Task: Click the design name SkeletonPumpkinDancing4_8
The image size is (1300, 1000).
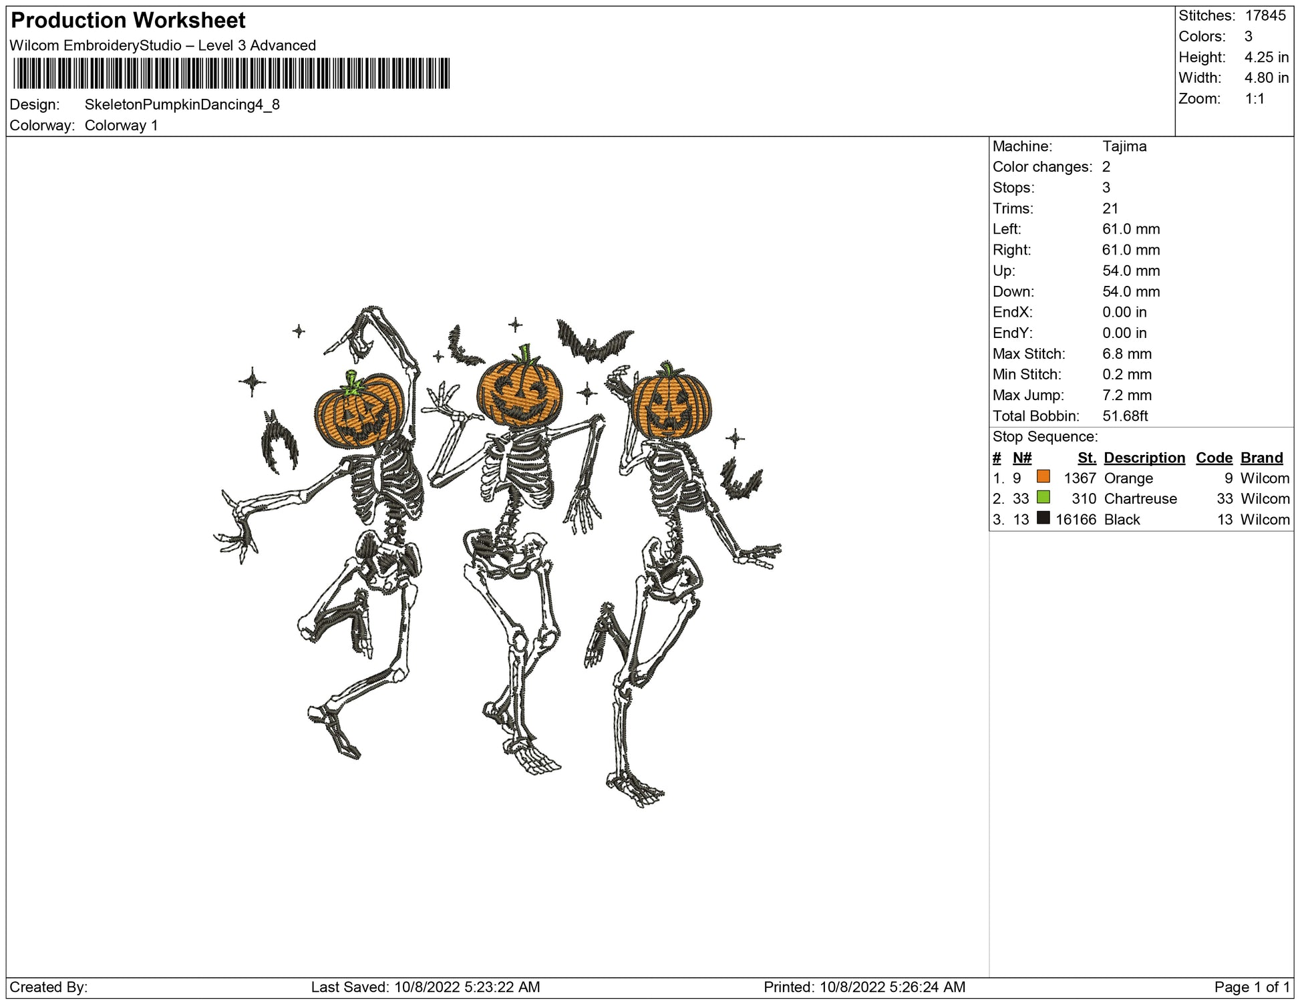Action: (182, 105)
